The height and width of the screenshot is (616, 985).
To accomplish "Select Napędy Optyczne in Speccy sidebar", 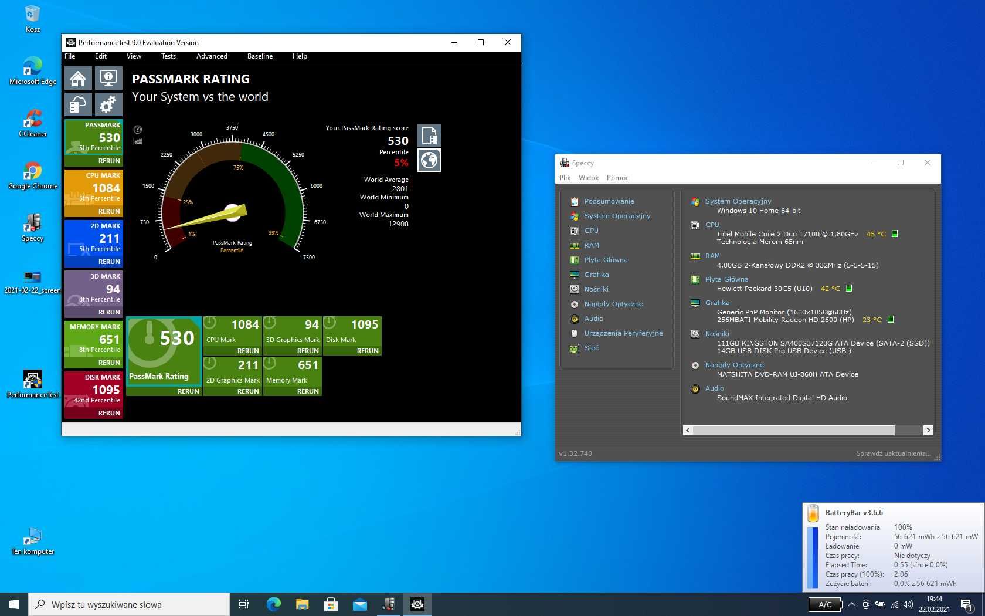I will (x=613, y=304).
